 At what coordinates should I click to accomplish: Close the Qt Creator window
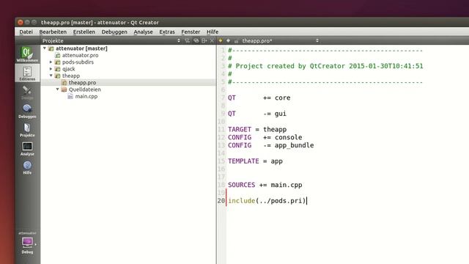tap(21, 22)
